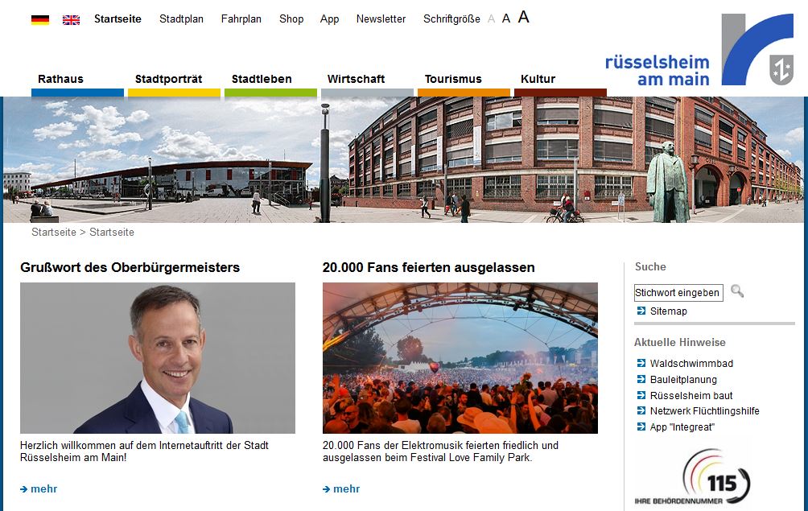Set largest font size letter A
808x511 pixels.
click(524, 17)
